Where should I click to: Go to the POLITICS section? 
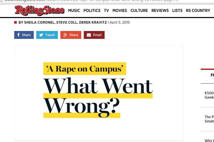coord(92,11)
